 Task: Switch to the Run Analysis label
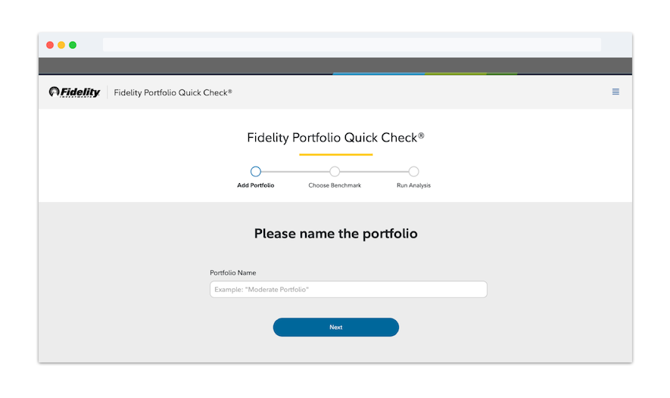pyautogui.click(x=413, y=185)
